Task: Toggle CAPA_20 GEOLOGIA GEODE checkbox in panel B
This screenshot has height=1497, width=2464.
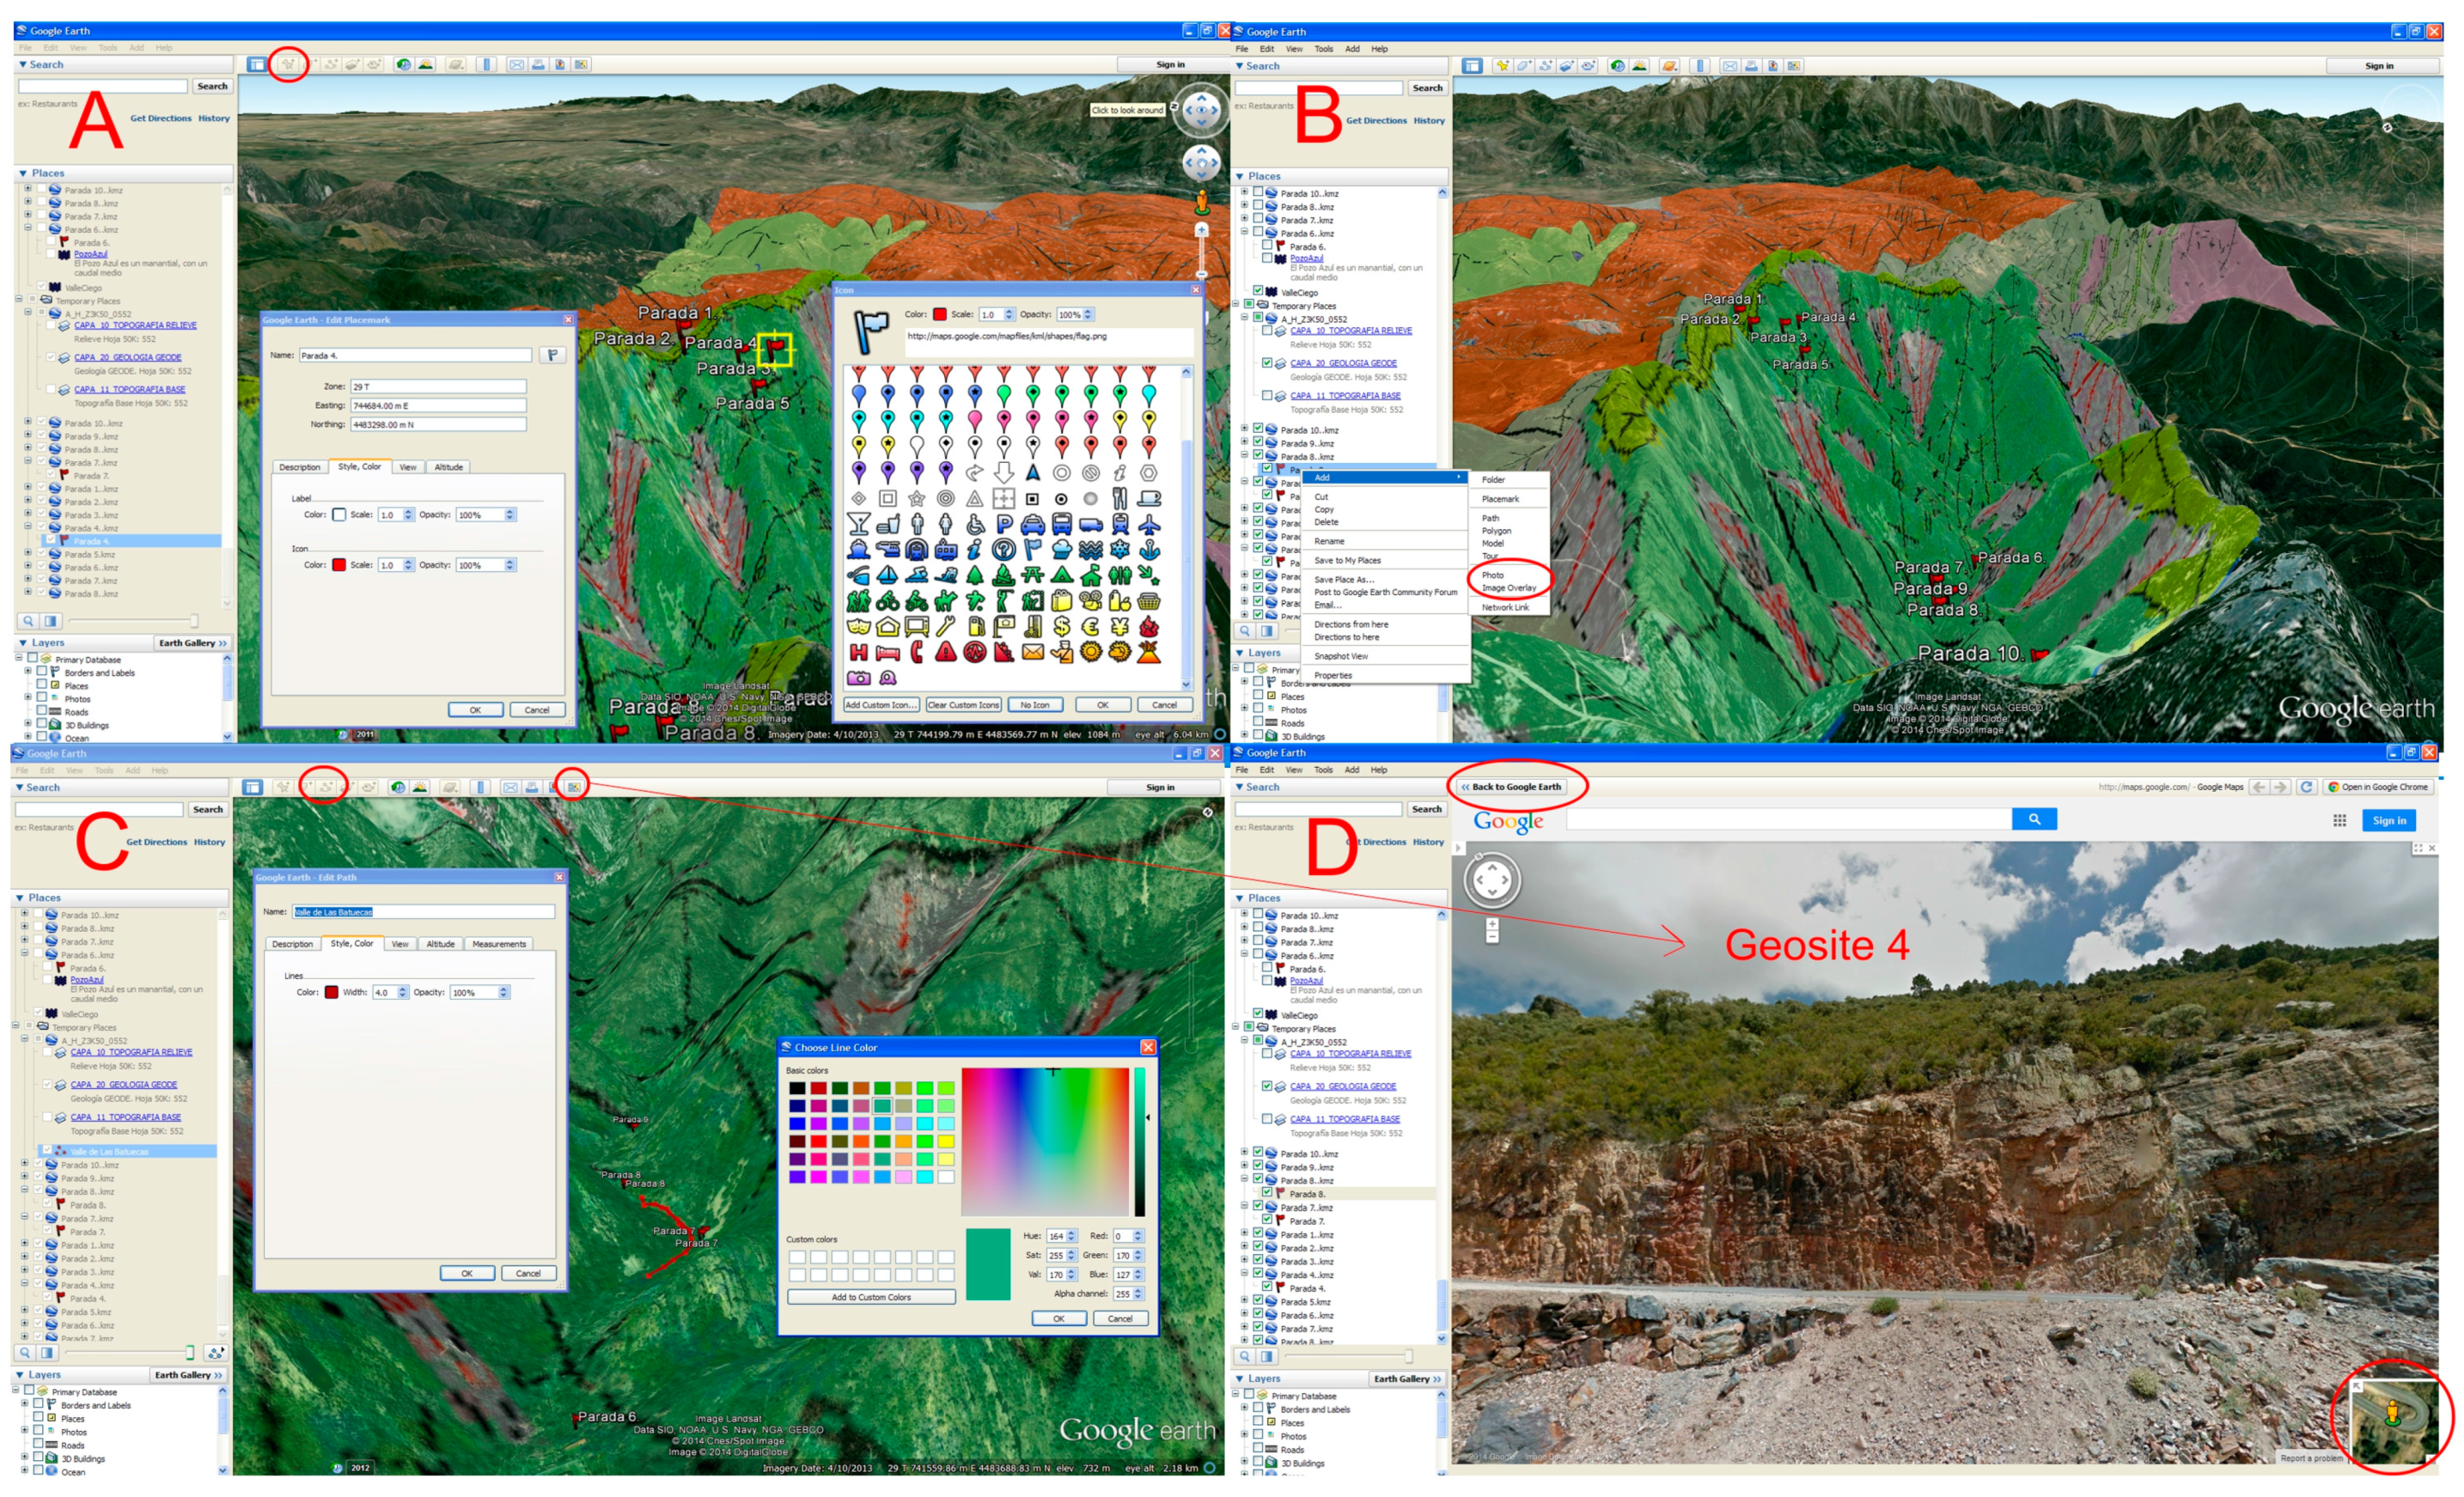Action: pos(1267,363)
